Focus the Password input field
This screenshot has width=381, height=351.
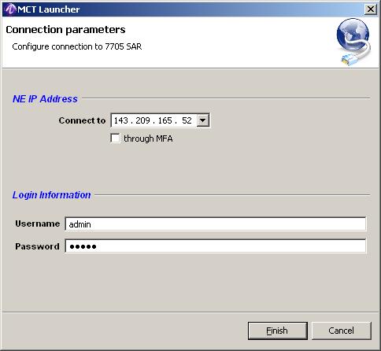[215, 246]
